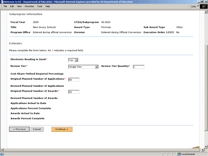Click the status bar page icon
This screenshot has width=208, height=156.
point(2,154)
